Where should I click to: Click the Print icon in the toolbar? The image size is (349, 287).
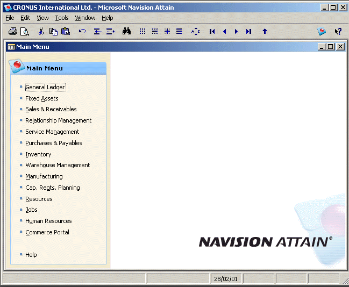(x=13, y=31)
